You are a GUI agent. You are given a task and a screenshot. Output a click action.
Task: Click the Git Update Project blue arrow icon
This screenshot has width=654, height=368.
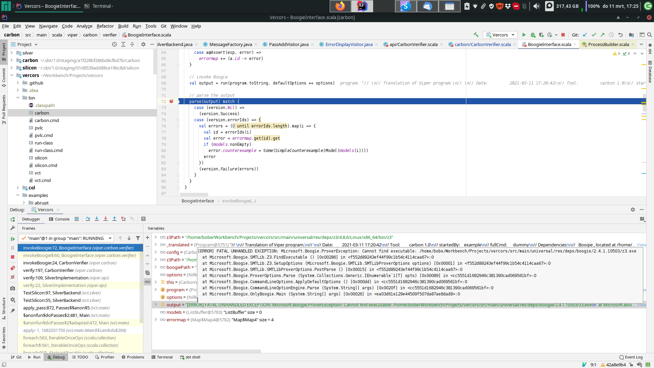585,35
